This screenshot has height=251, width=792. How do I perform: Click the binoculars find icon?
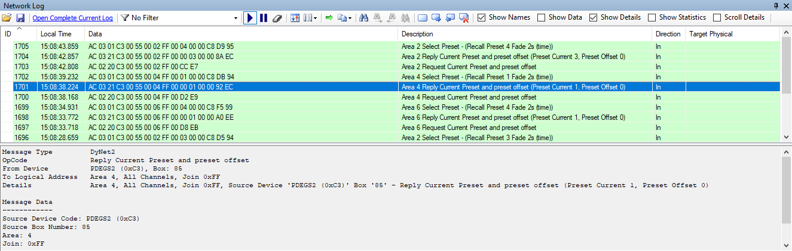[x=363, y=18]
